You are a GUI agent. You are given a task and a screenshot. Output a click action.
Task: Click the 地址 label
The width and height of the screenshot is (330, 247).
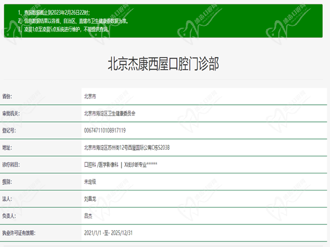coord(7,148)
